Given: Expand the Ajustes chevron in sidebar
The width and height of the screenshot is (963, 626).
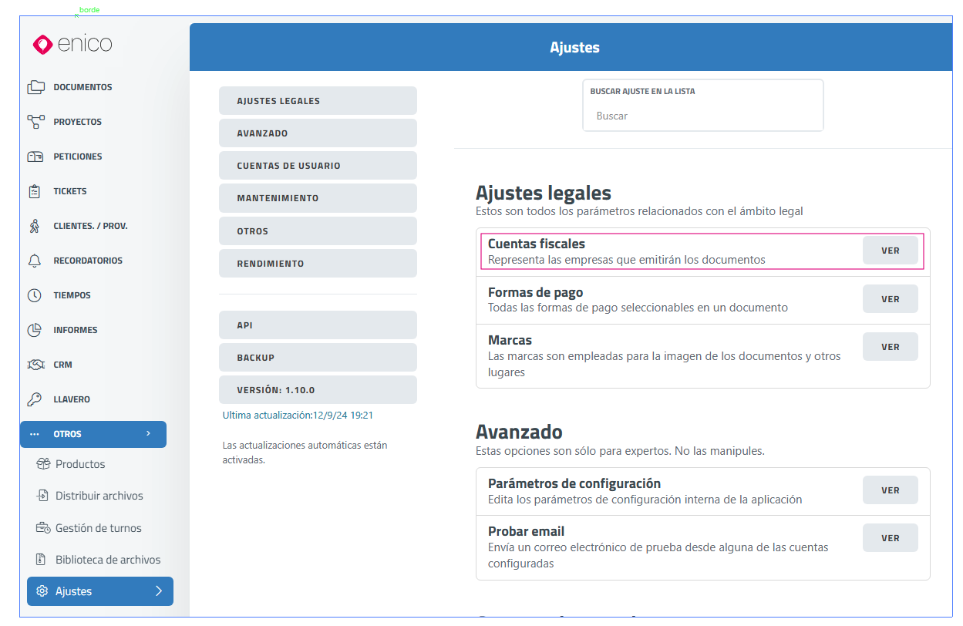Looking at the screenshot, I should [159, 591].
